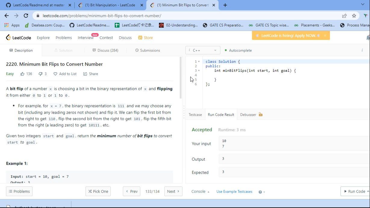Bookmark this page with star icon
Screen dimensions: 370x208
[x=354, y=16]
